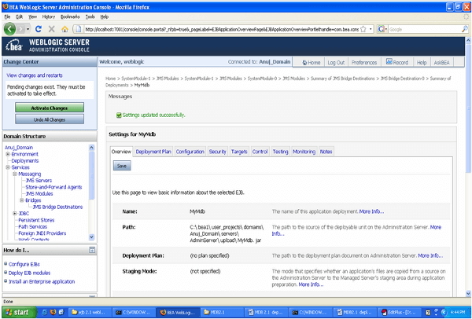Image resolution: width=472 pixels, height=319 pixels.
Task: Click the browser Back arrow button
Action: (9, 29)
